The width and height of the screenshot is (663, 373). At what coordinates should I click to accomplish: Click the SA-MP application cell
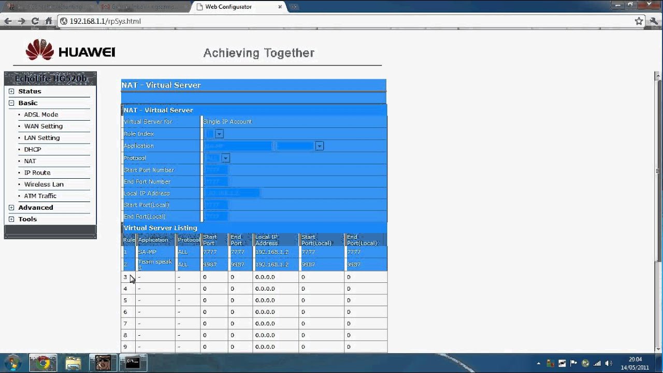155,252
